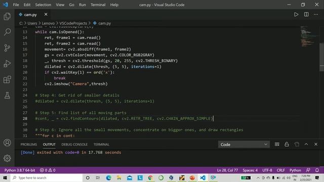This screenshot has height=182, width=324.
Task: Open the errors and warnings status indicator
Action: [48, 170]
